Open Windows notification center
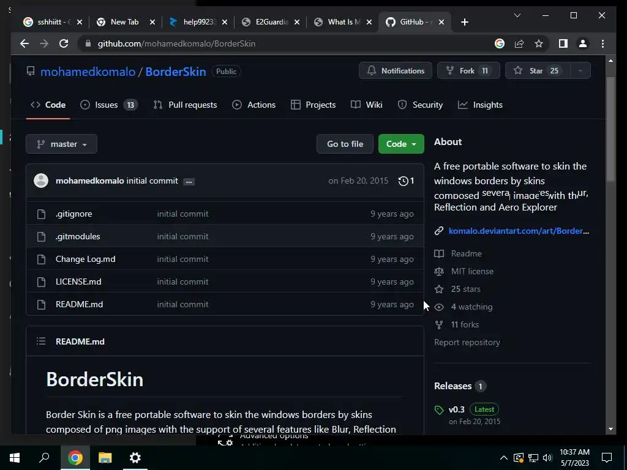This screenshot has width=627, height=470. click(607, 458)
